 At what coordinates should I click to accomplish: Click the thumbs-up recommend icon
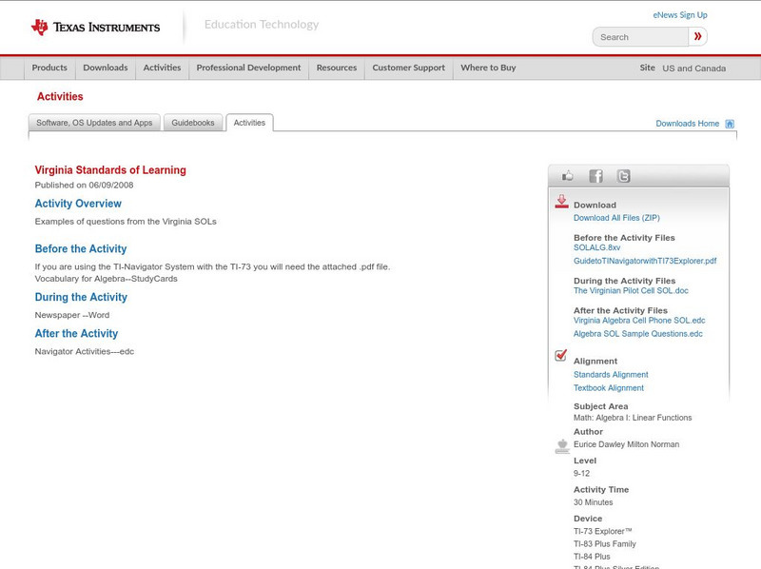click(568, 175)
